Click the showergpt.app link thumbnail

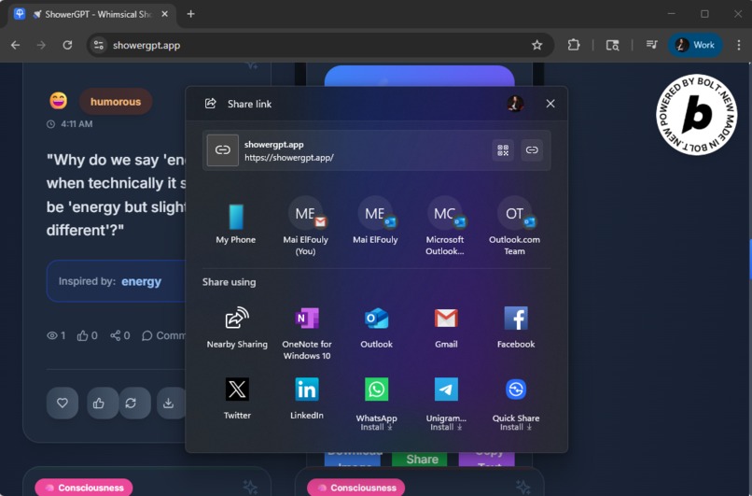pos(223,150)
